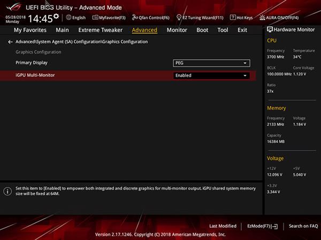The image size is (321, 240).
Task: Open MyFavorite(F3) text
Action: (112, 18)
